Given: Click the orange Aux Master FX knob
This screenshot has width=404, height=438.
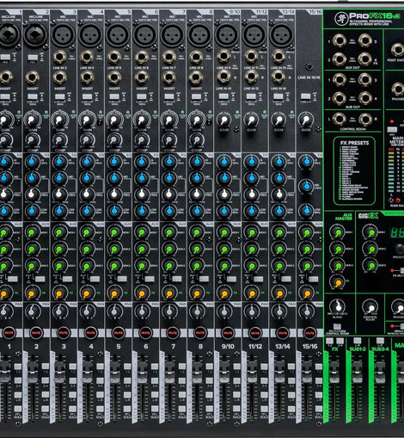Looking at the screenshot, I should tap(338, 282).
